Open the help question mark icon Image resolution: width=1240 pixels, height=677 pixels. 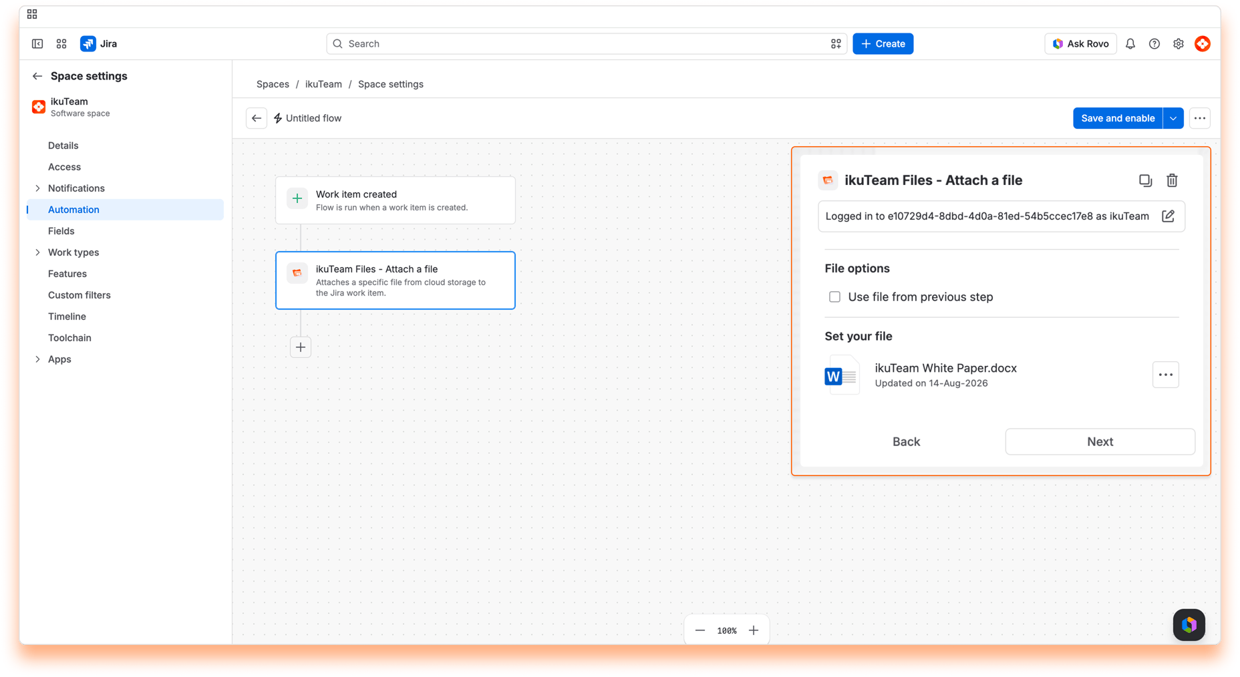click(x=1154, y=43)
